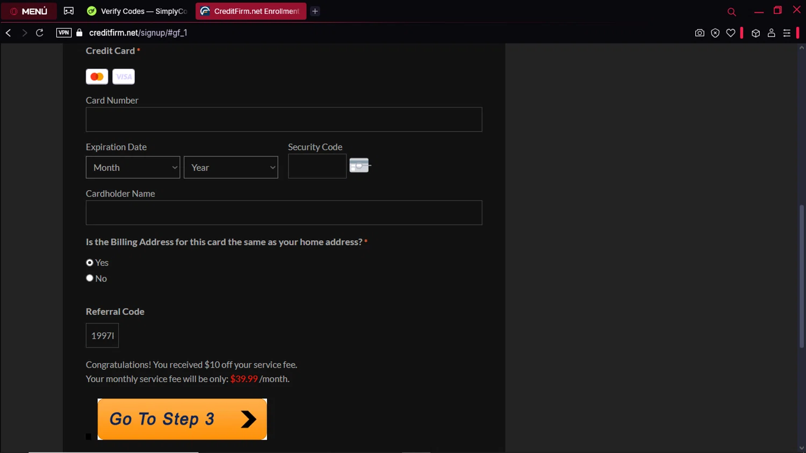The height and width of the screenshot is (453, 806).
Task: Click the Cardholder Name input field
Action: tap(284, 213)
